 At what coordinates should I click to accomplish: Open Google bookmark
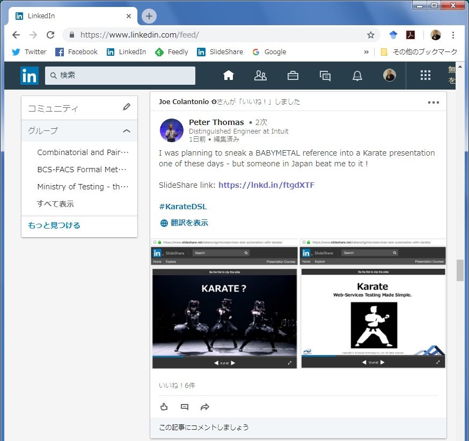pyautogui.click(x=269, y=52)
